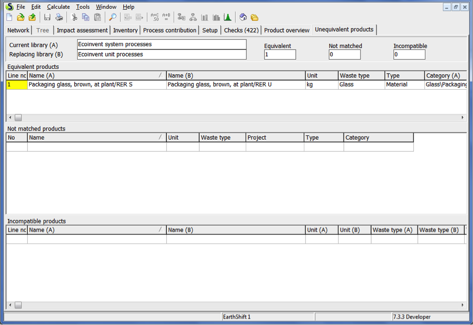473x325 pixels.
Task: Click the Incompatible count field
Action: [409, 54]
